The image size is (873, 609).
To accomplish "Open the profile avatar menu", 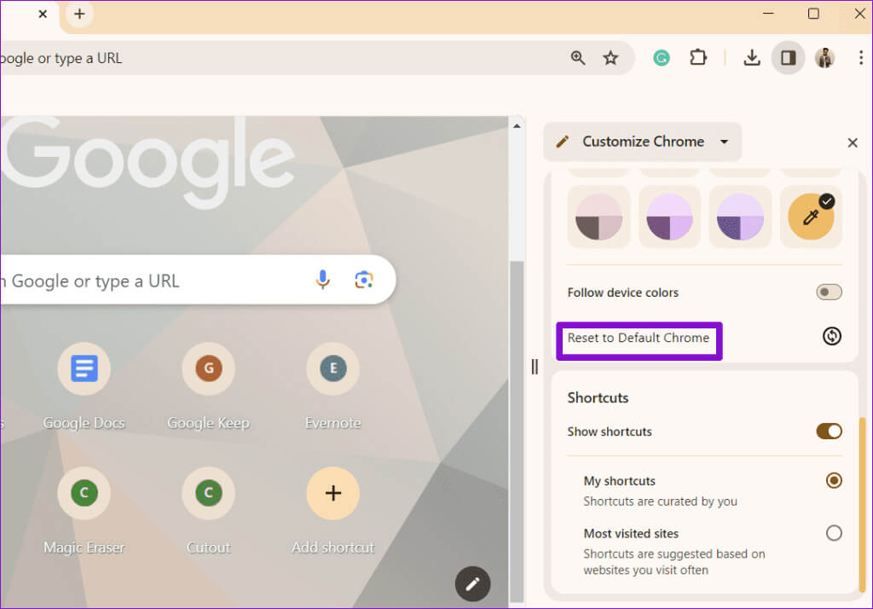I will coord(824,57).
